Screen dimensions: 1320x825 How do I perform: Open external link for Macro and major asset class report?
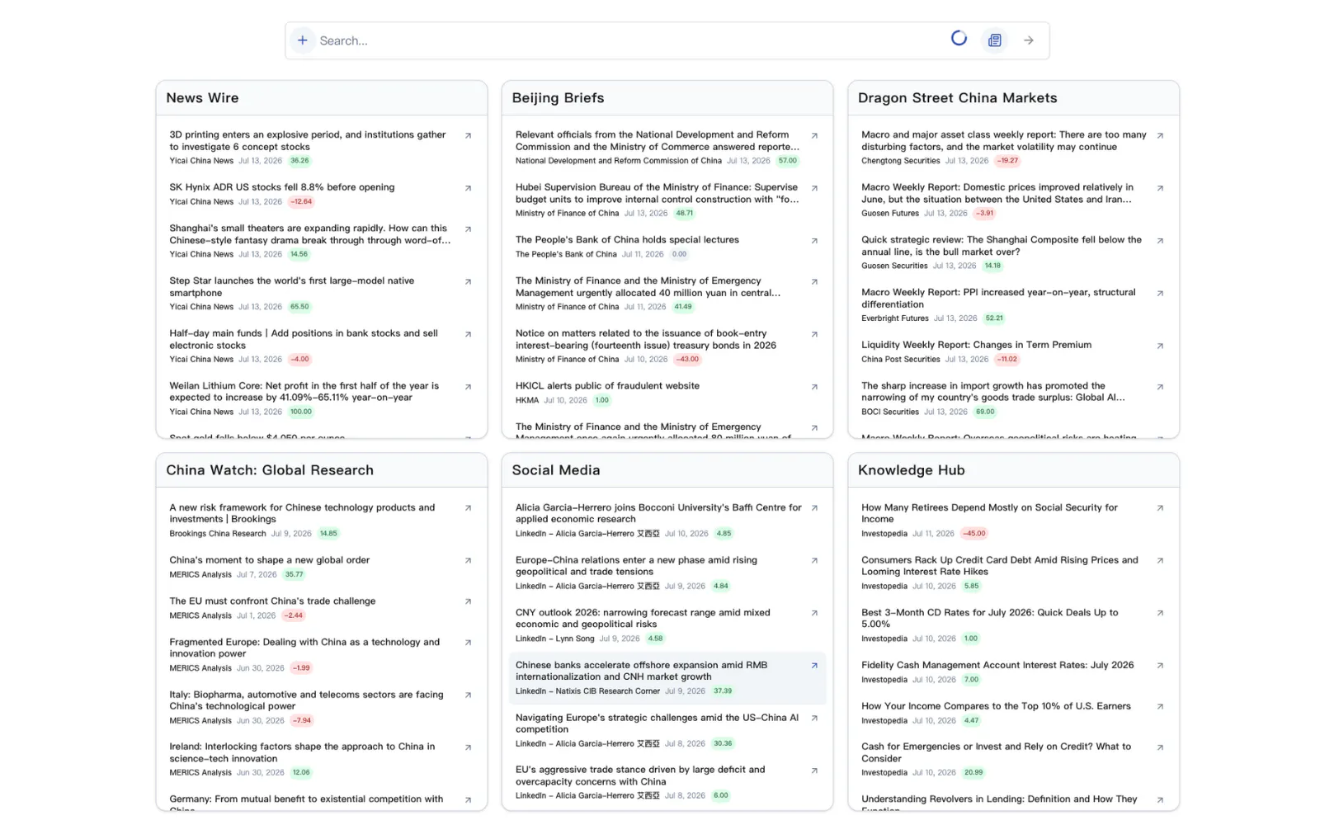tap(1160, 136)
